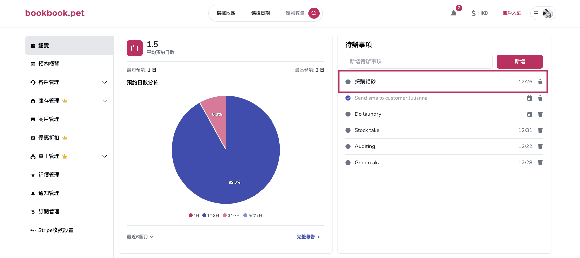
Task: Mark Groom aka as completed
Action: [x=348, y=163]
